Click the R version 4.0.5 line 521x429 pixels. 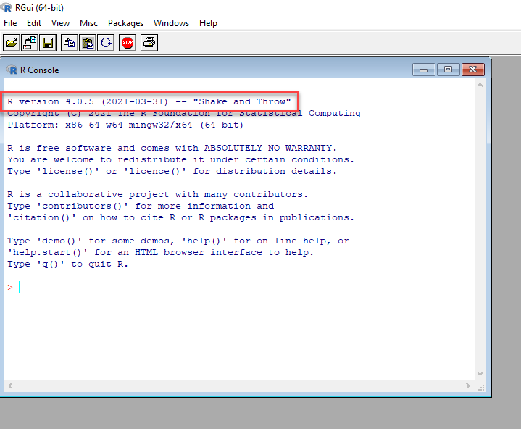click(x=149, y=101)
